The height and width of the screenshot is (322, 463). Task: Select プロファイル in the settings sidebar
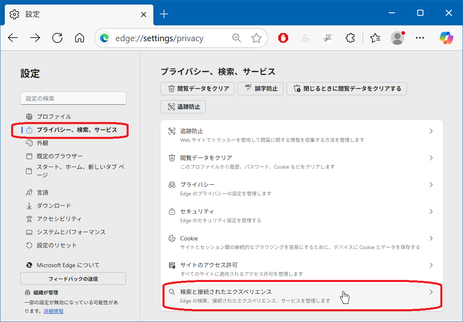(54, 116)
